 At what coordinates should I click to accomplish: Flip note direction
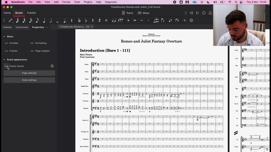pyautogui.click(x=163, y=21)
